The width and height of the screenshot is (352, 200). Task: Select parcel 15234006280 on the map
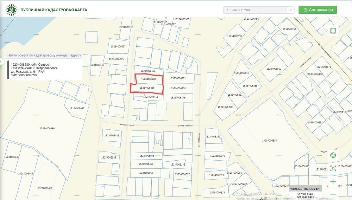(x=149, y=79)
